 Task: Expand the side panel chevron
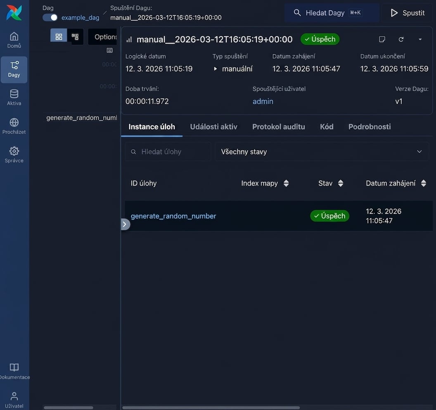(125, 224)
